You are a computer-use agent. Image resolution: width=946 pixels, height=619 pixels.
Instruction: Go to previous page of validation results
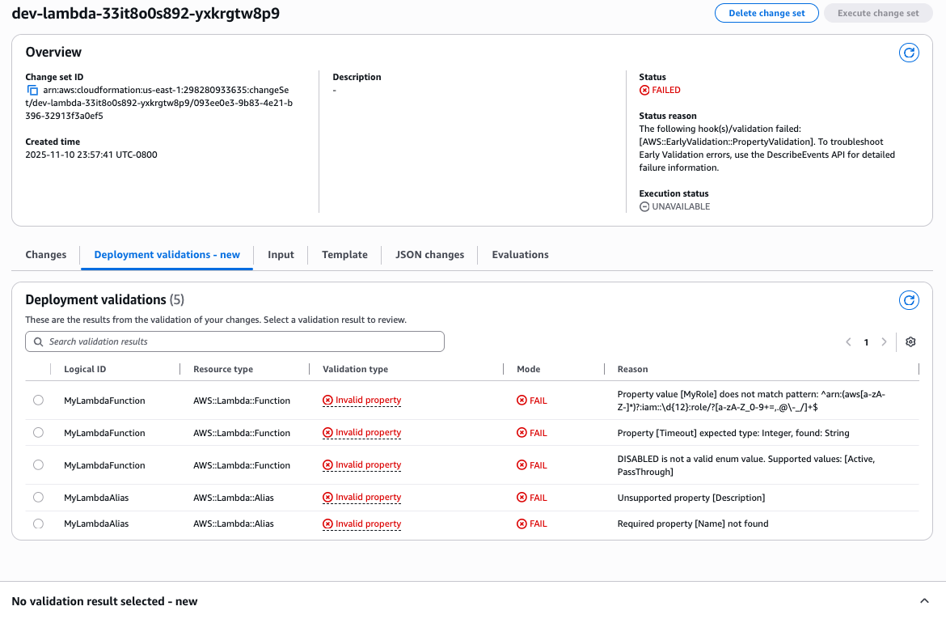tap(848, 341)
